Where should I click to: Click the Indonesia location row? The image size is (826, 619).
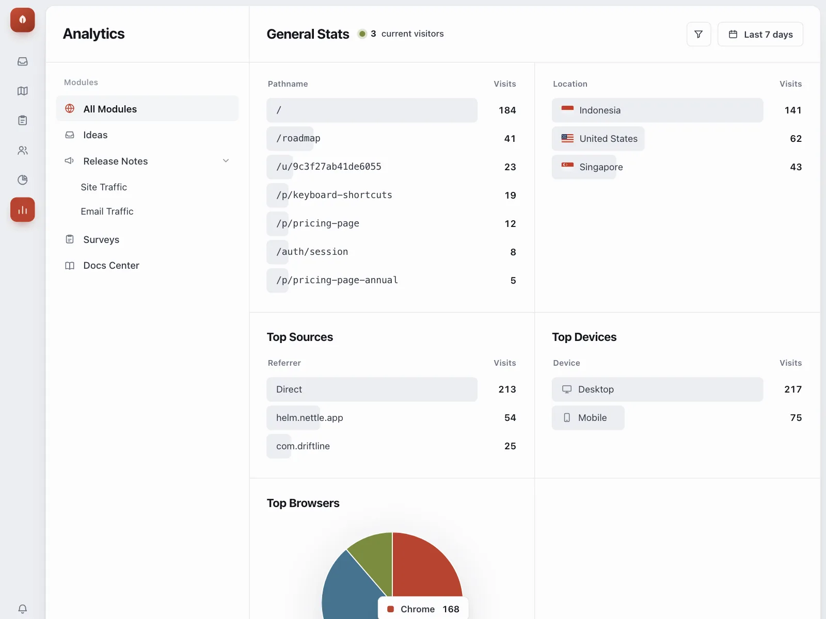click(677, 110)
